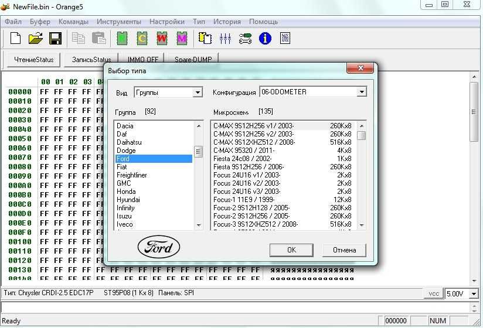The height and width of the screenshot is (328, 483).
Task: Select Dacia in the group list
Action: coord(154,126)
